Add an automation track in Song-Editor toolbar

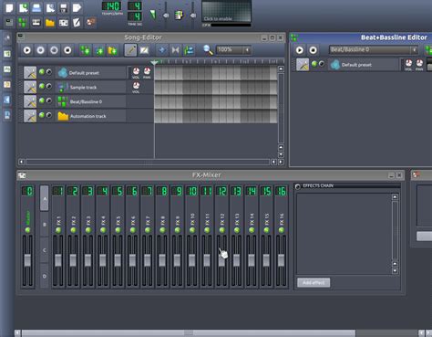[x=112, y=50]
